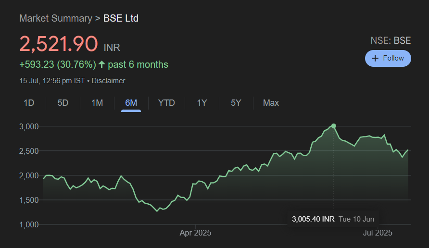Click the green upward arrow icon
The height and width of the screenshot is (248, 429).
click(101, 64)
